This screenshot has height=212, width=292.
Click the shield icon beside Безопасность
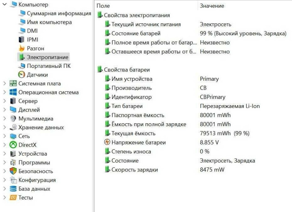pyautogui.click(x=13, y=171)
